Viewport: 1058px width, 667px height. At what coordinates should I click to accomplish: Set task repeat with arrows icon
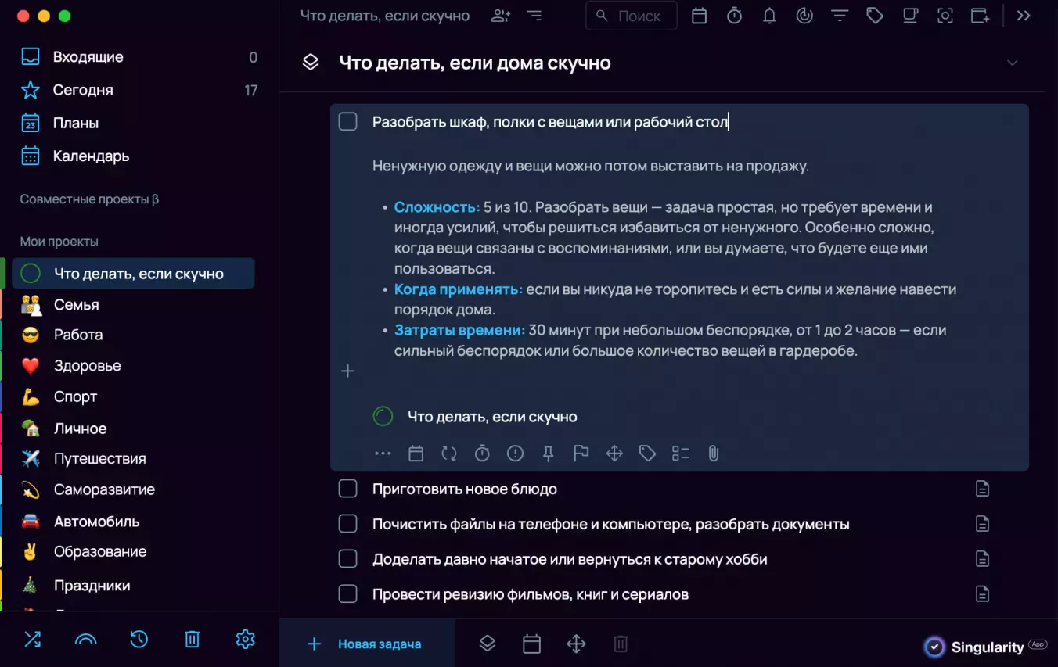[449, 454]
